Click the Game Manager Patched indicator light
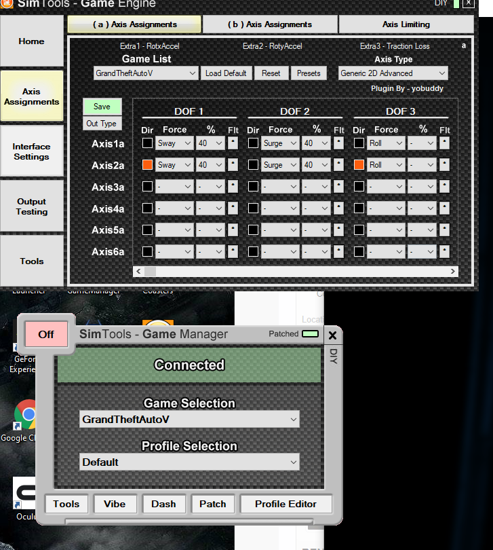Viewport: 493px width, 550px height. coord(310,333)
